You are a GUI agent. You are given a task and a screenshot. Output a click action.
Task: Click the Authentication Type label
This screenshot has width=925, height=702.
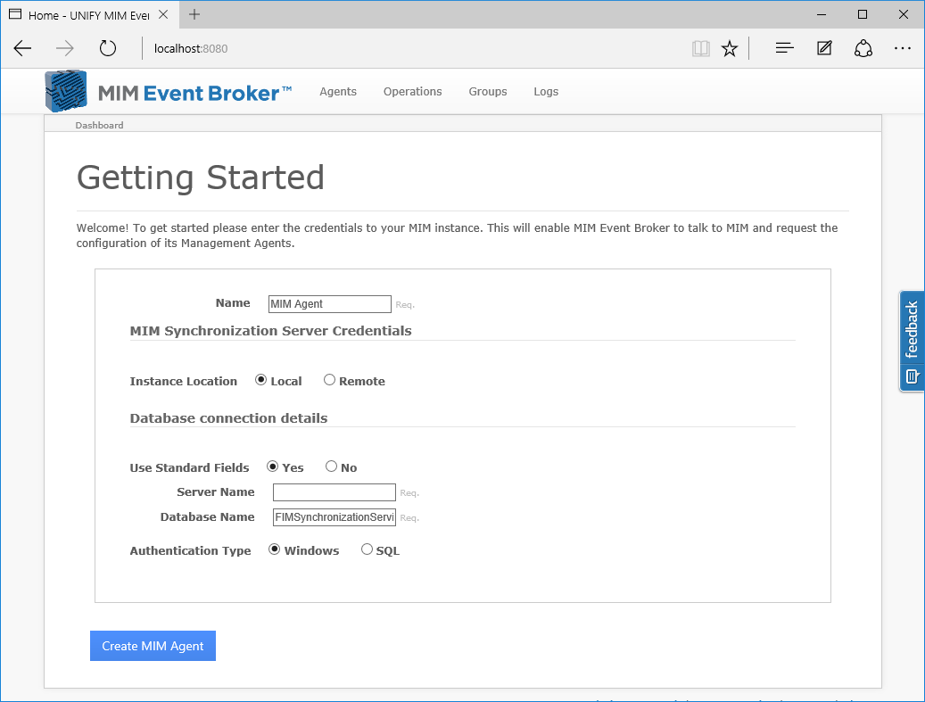click(x=191, y=551)
